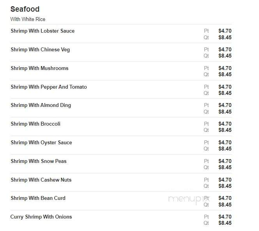Click Qt price of Shrimp With Mushrooms
Image resolution: width=259 pixels, height=231 pixels.
[225, 74]
